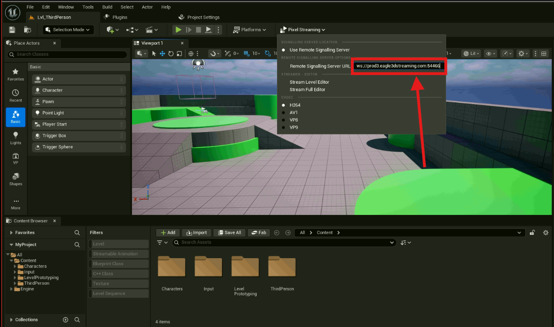Image resolution: width=554 pixels, height=327 pixels.
Task: Select the VP category in Place Actors
Action: click(x=15, y=159)
